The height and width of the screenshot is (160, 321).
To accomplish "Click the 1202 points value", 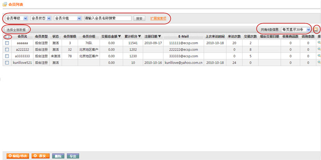I will click(133, 50).
